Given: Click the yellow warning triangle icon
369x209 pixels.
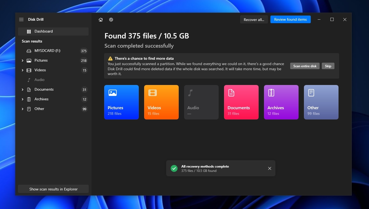Looking at the screenshot, I should [x=110, y=58].
